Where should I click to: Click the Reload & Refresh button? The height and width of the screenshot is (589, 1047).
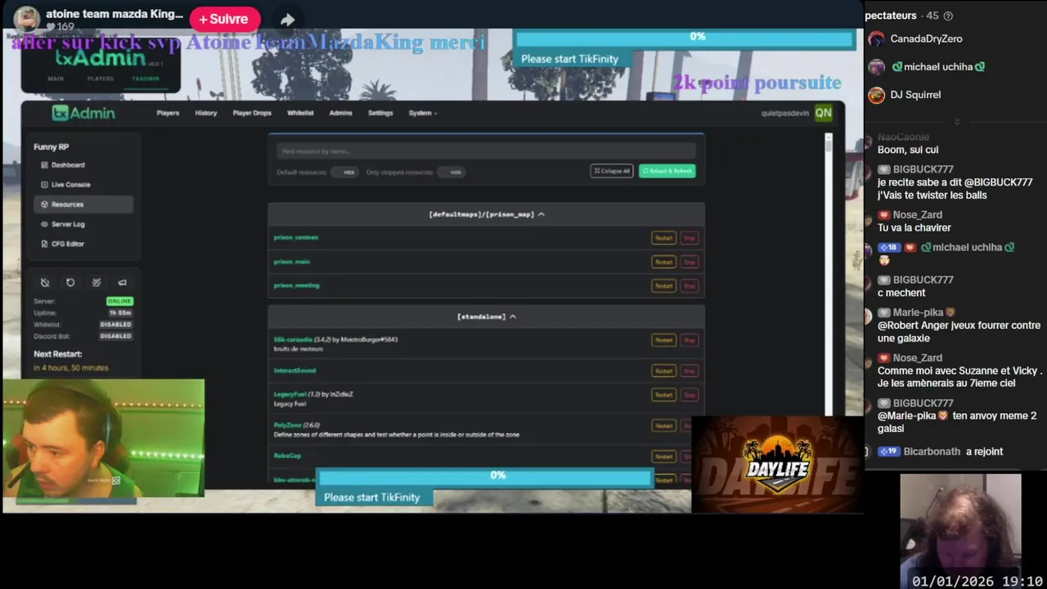(667, 171)
